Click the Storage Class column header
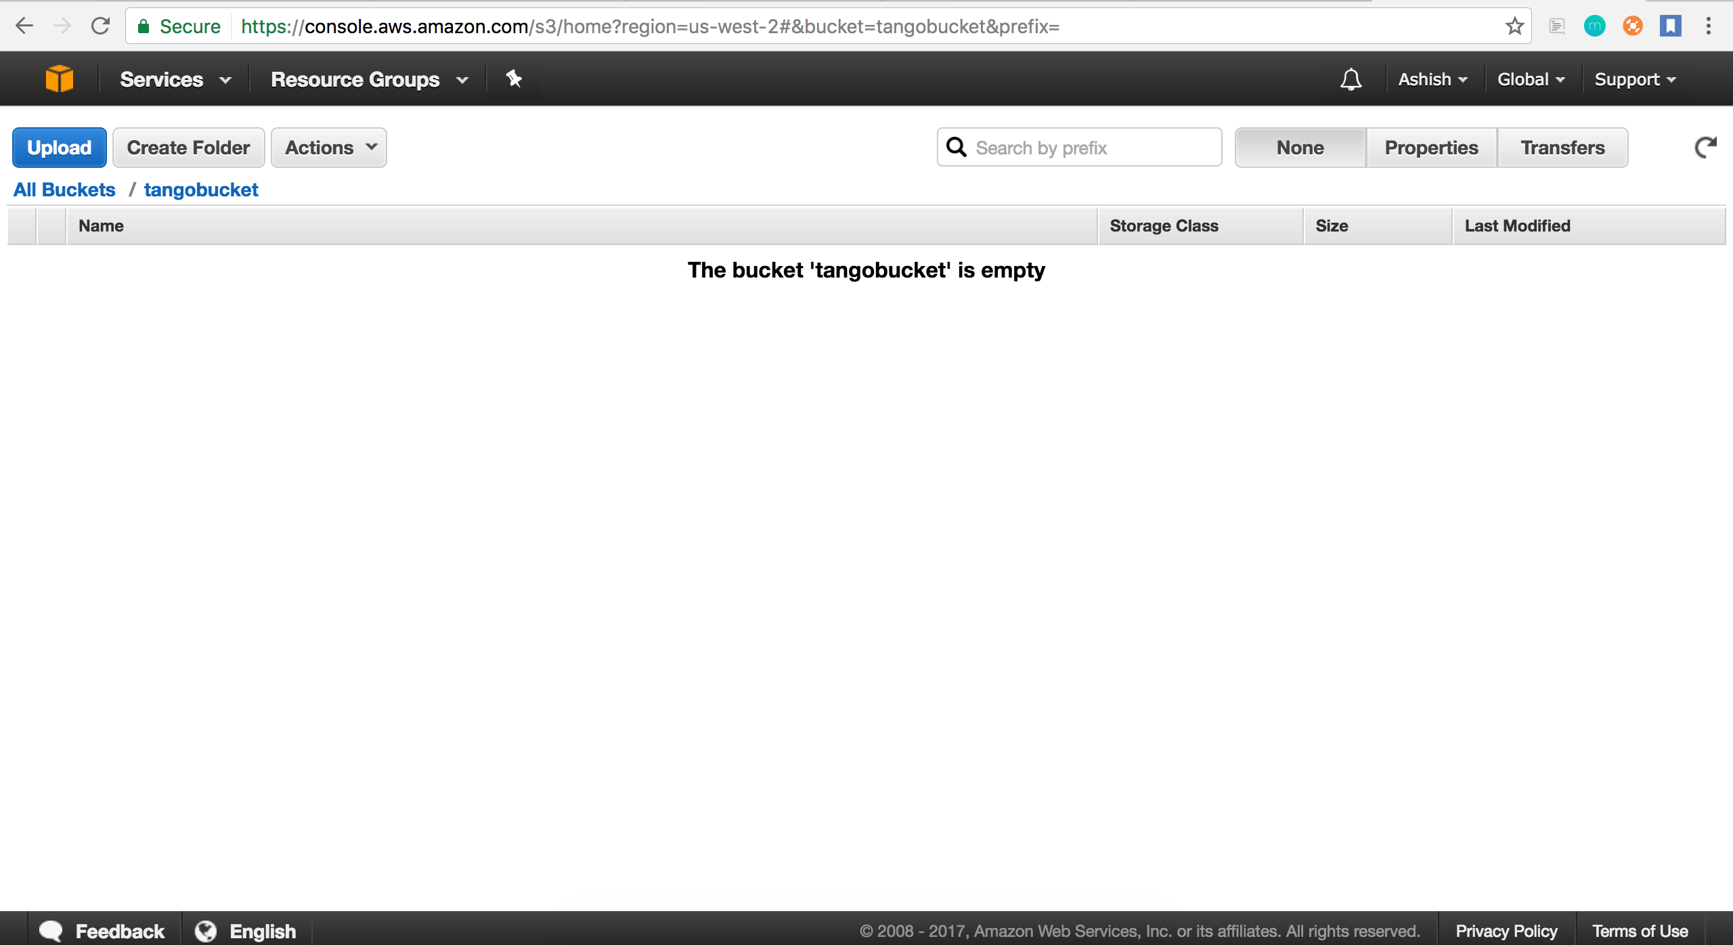Image resolution: width=1733 pixels, height=945 pixels. tap(1200, 225)
